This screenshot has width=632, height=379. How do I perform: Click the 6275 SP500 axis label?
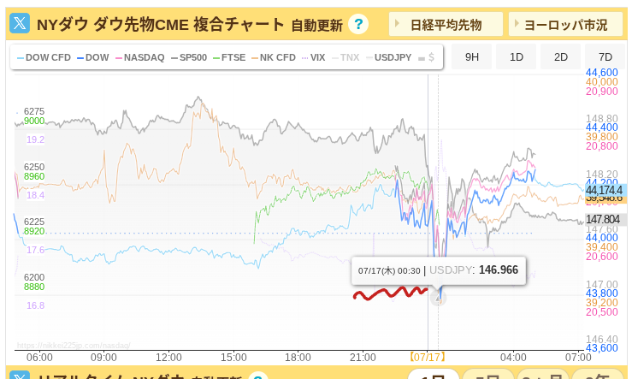[x=34, y=111]
